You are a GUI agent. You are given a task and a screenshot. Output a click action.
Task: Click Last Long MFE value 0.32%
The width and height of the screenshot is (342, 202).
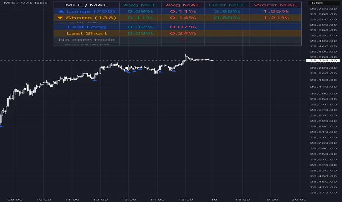141,27
